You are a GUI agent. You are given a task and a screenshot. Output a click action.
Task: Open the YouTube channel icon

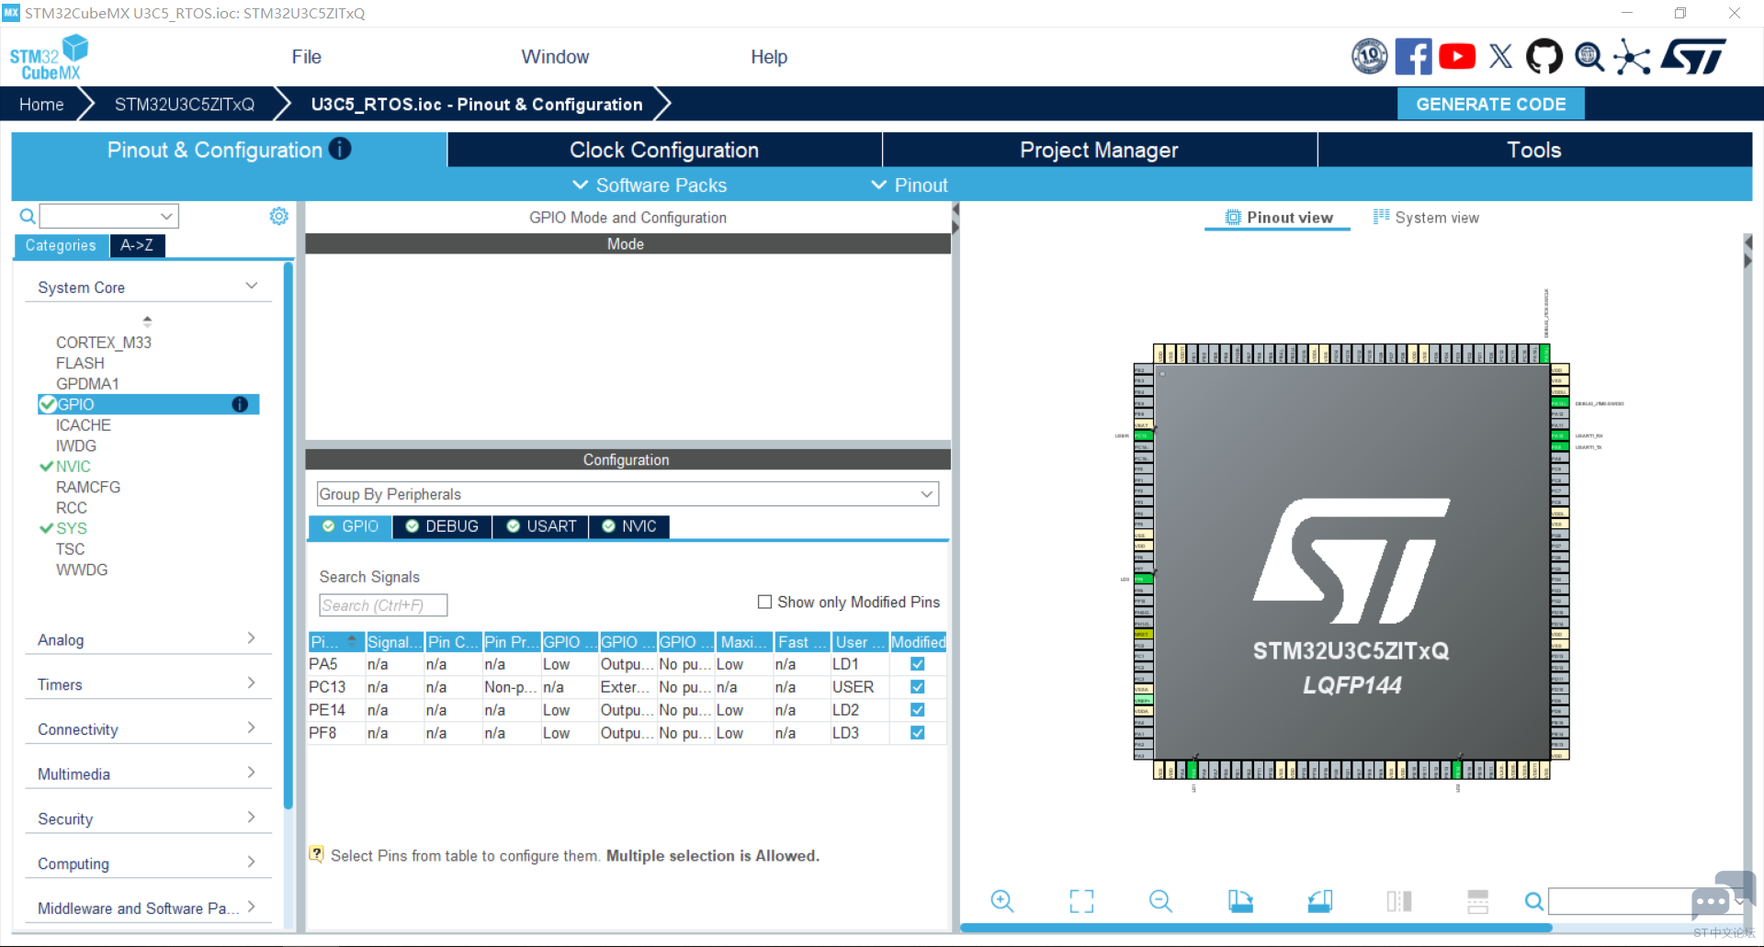[x=1457, y=56]
